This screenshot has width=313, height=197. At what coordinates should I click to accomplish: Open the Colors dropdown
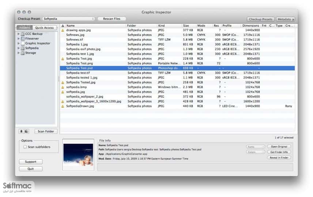[x=255, y=152]
